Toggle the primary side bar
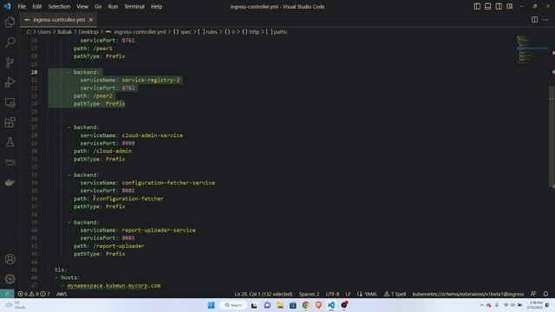The width and height of the screenshot is (555, 312). [x=477, y=6]
